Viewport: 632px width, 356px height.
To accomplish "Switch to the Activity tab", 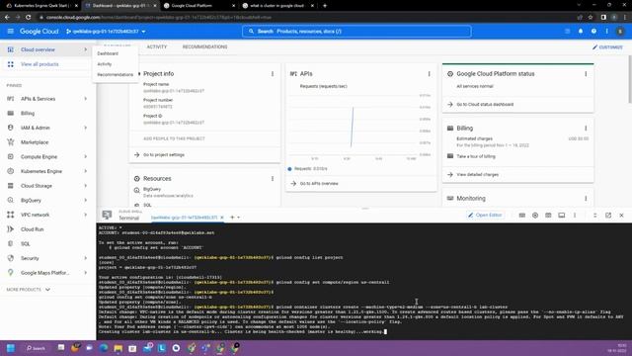I will [157, 46].
